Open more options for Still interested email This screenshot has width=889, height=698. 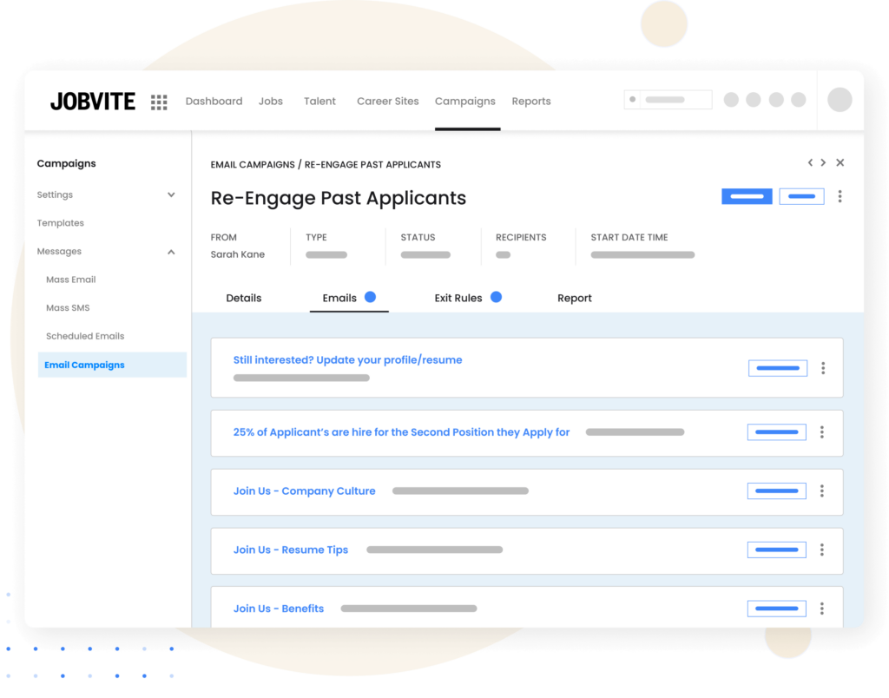click(823, 368)
